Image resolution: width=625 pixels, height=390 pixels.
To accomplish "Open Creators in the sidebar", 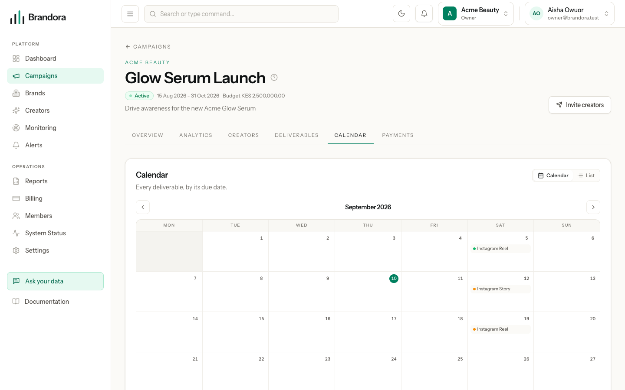I will pos(55,110).
